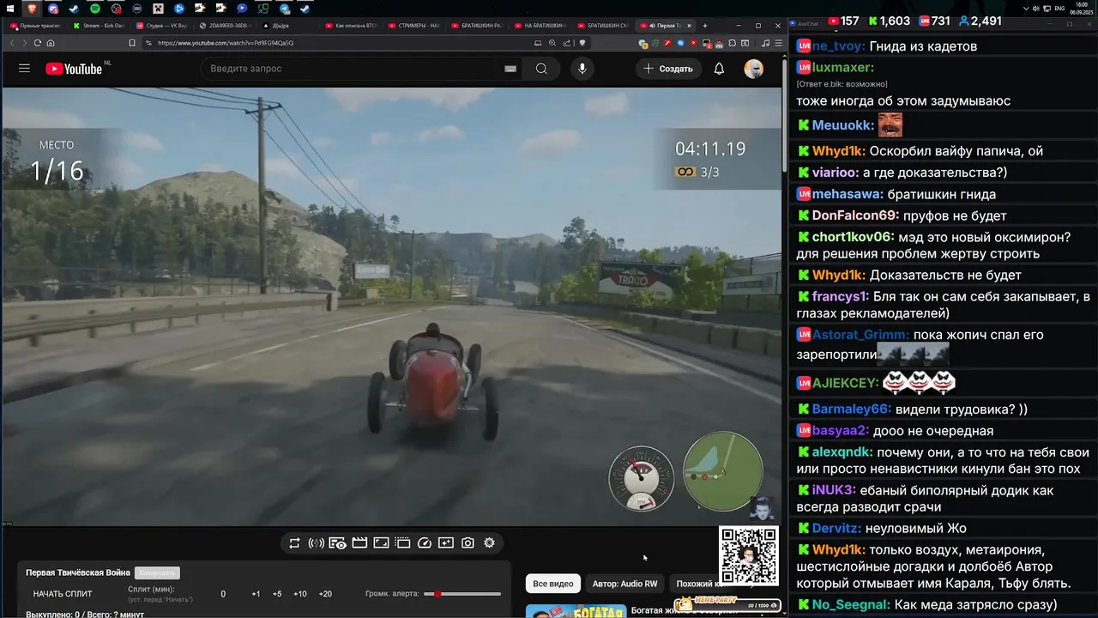The height and width of the screenshot is (618, 1098).
Task: Click chat username "Meuuokk" in AxelChat
Action: pos(843,125)
